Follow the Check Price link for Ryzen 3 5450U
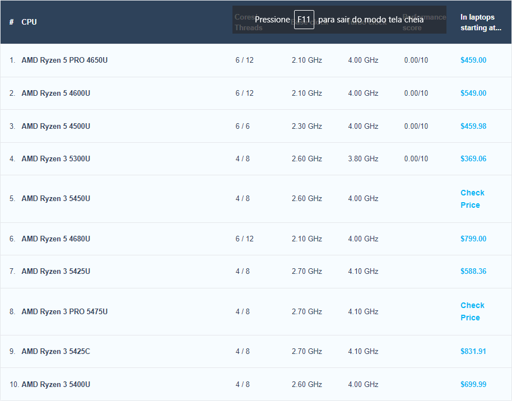Screen dimensions: 512x401 click(x=472, y=199)
